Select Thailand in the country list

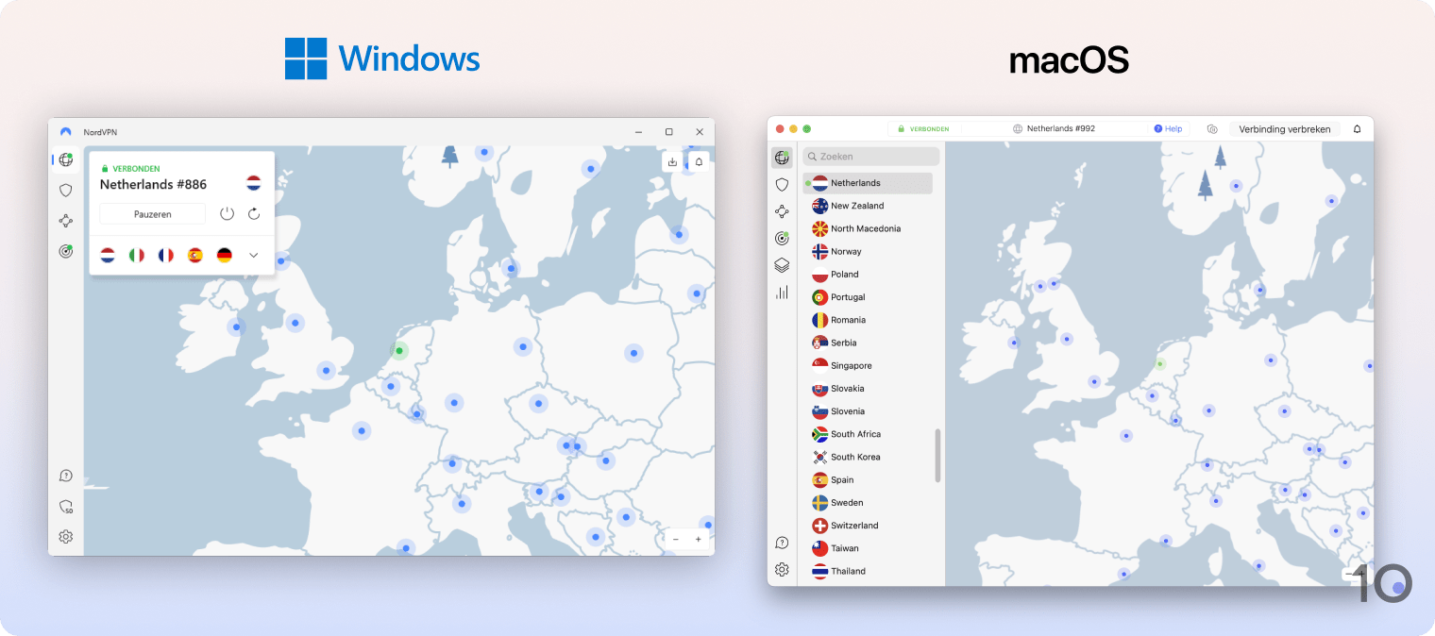pyautogui.click(x=868, y=571)
